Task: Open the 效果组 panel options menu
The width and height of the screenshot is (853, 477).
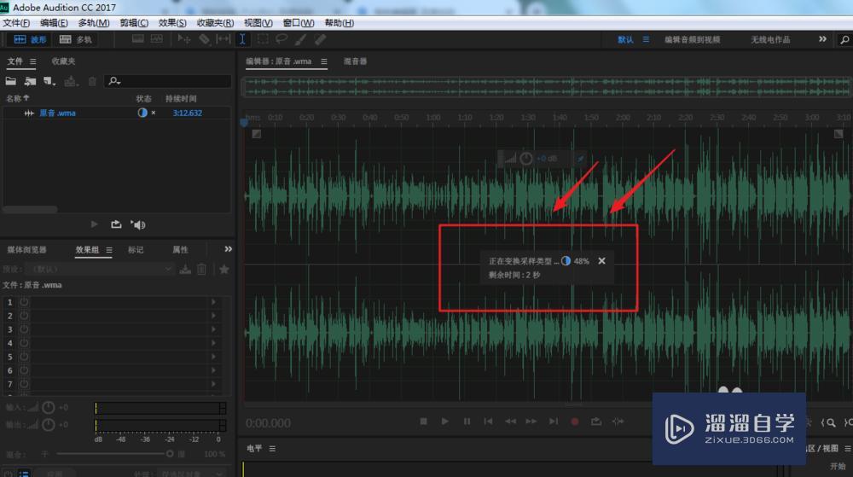Action: (x=109, y=250)
